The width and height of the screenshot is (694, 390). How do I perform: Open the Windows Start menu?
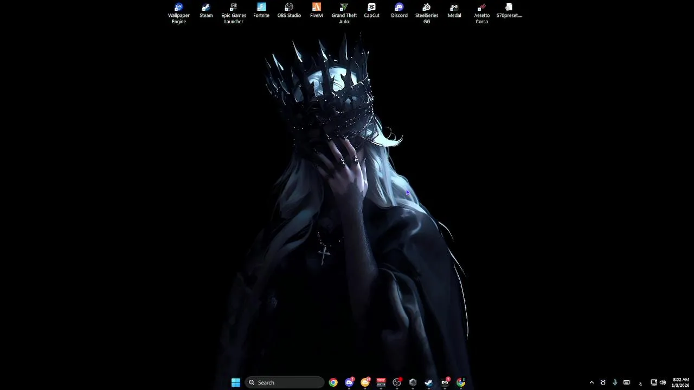(236, 382)
